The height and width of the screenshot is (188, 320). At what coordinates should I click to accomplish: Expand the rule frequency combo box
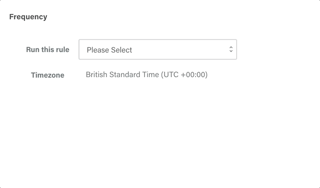click(158, 49)
